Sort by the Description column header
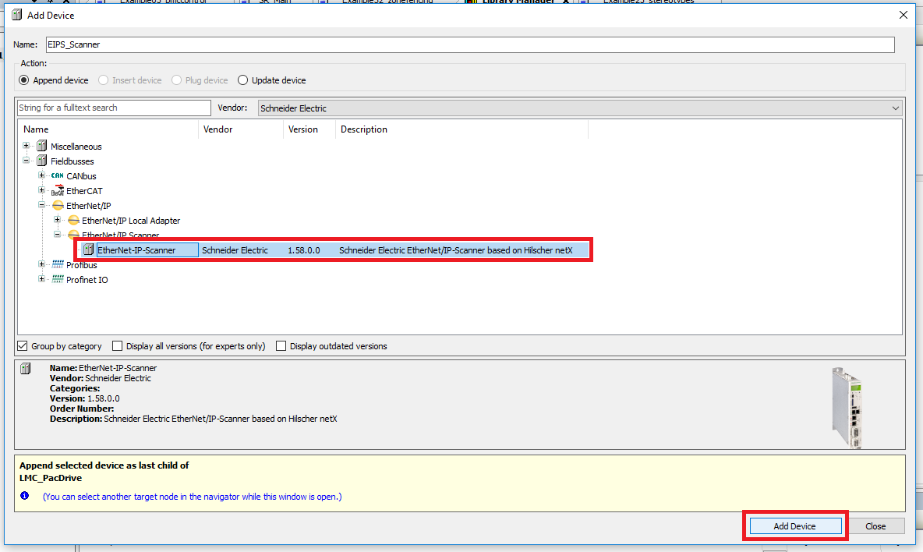The width and height of the screenshot is (923, 552). pyautogui.click(x=364, y=129)
